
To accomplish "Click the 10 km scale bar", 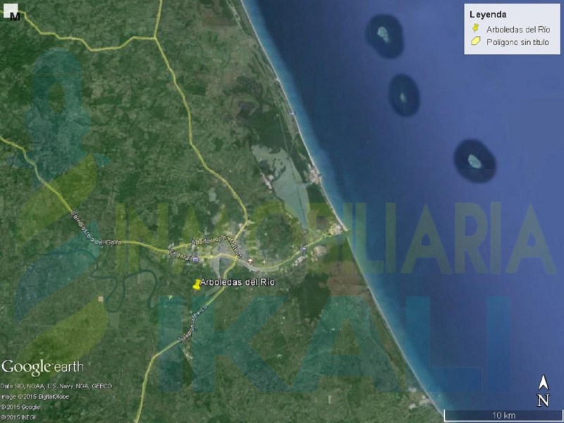I will point(503,412).
